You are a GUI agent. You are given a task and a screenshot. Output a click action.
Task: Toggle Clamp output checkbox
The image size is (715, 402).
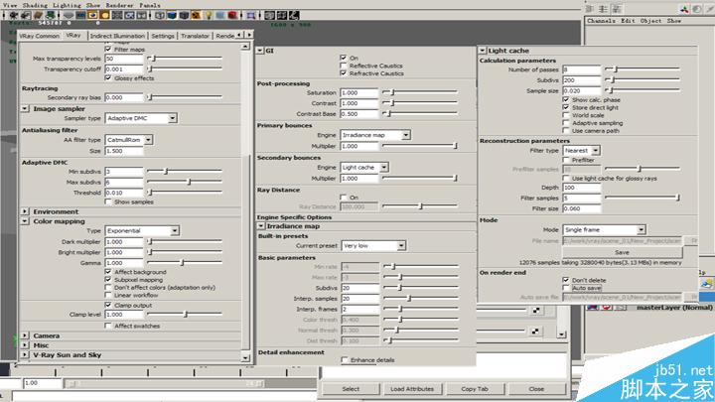(108, 305)
